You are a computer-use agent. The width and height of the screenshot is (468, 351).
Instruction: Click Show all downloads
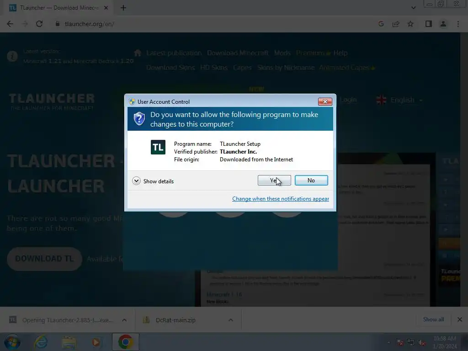[433, 319]
